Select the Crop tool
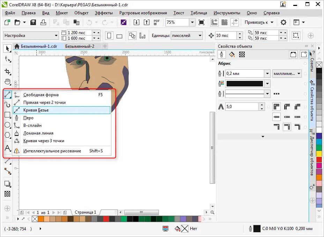This screenshot has width=324, height=237. tap(7, 71)
